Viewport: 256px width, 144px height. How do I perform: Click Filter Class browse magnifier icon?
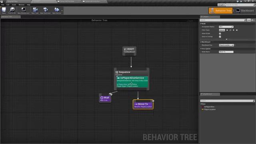click(230, 30)
